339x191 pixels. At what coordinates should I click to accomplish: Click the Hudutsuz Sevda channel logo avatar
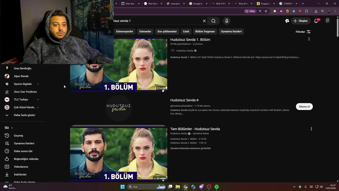[x=118, y=108]
